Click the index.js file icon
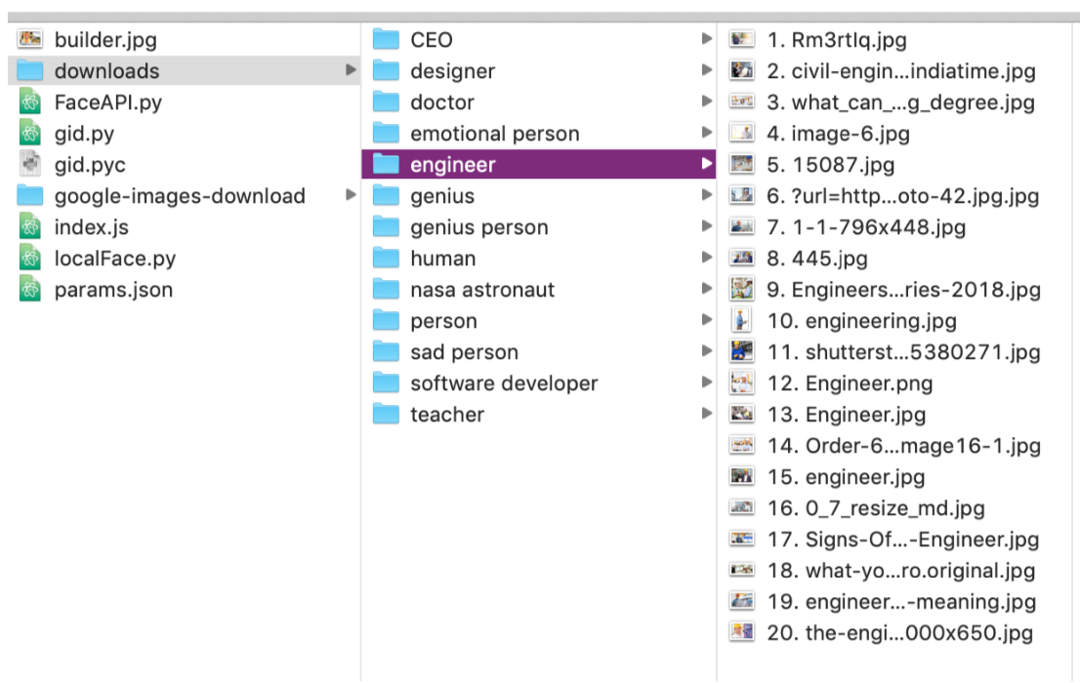This screenshot has width=1080, height=683. (x=29, y=226)
